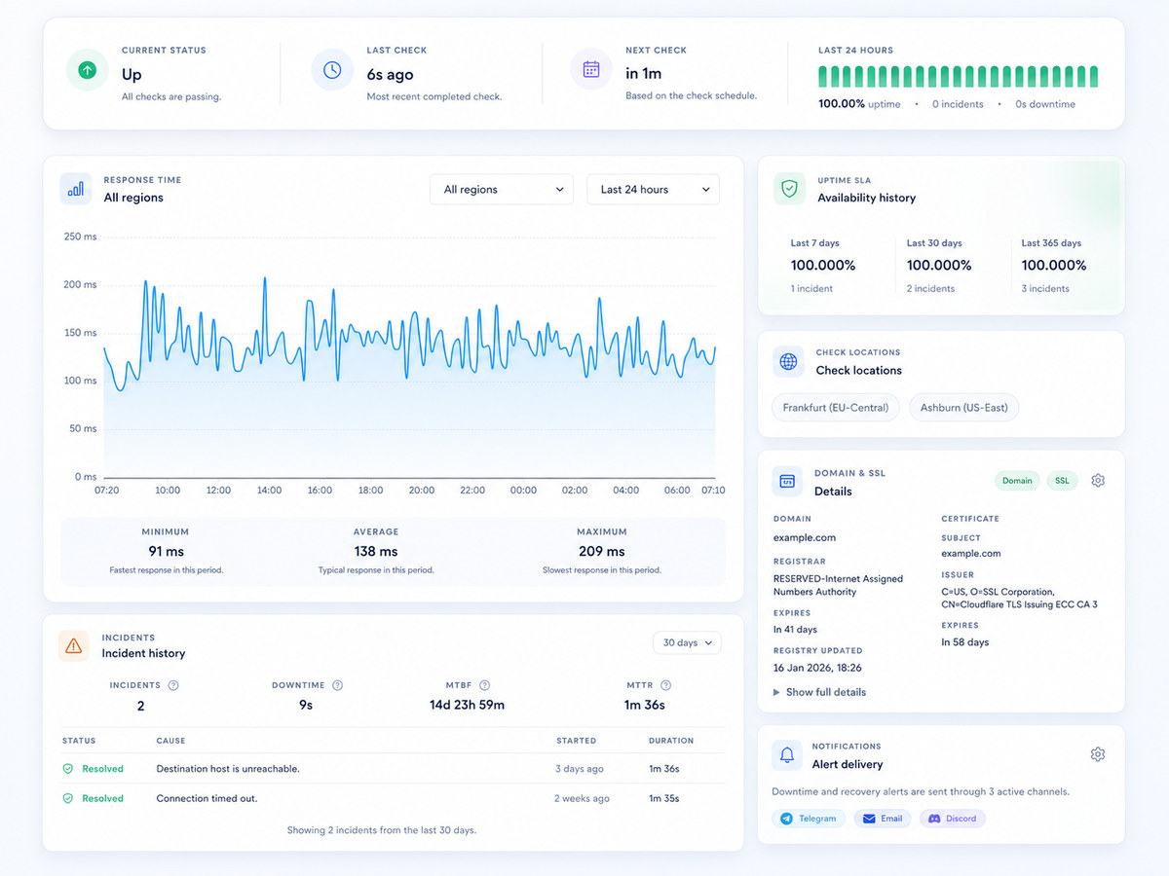Click the registrar 'RESERVED-Internet Assigned Numbers Authority'
Screen dimensions: 1169x876
(x=838, y=585)
